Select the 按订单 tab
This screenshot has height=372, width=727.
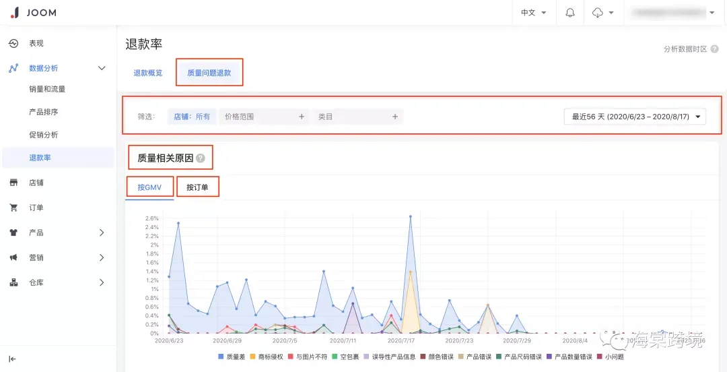click(197, 187)
